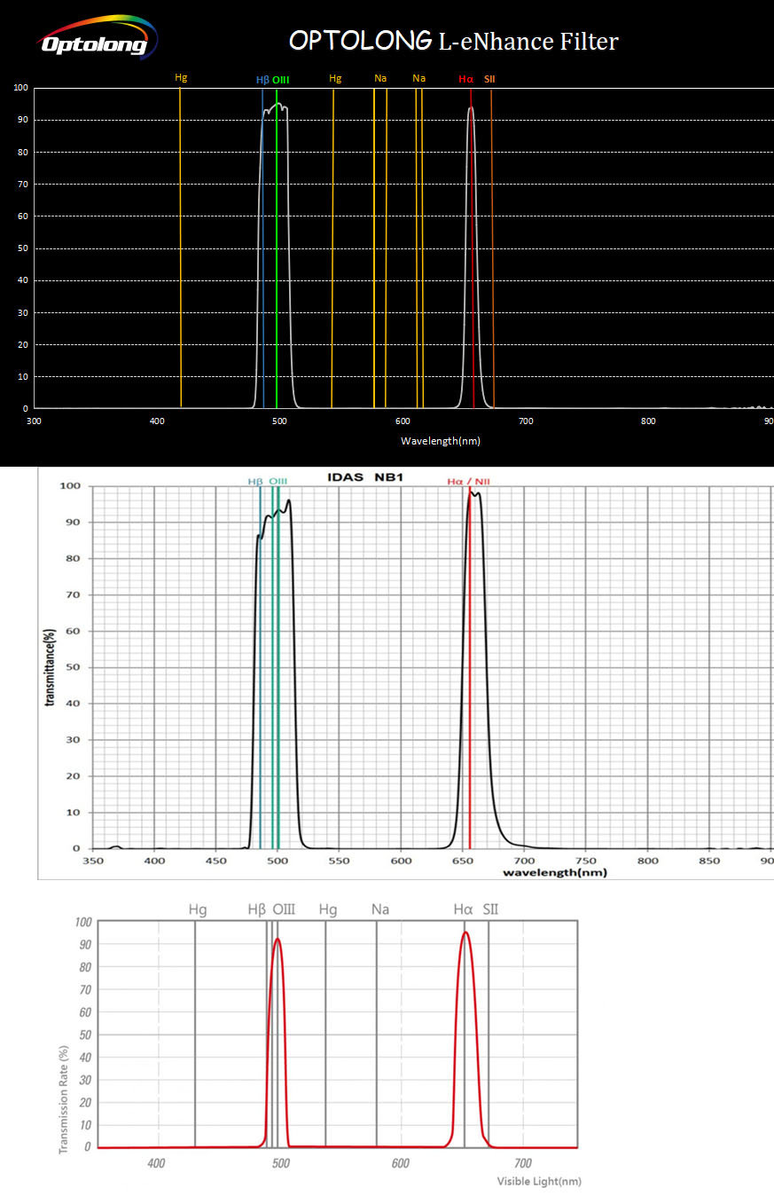774x1204 pixels.
Task: Click the Optolong logo
Action: (x=98, y=39)
